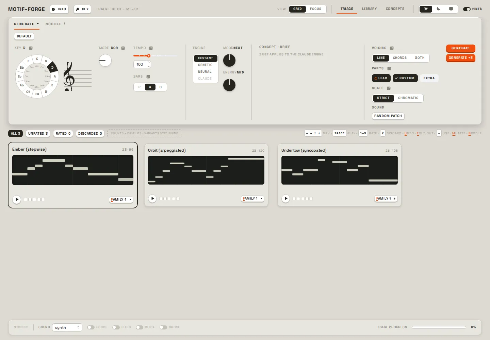
Task: Click the orange GENERATE button
Action: [460, 48]
